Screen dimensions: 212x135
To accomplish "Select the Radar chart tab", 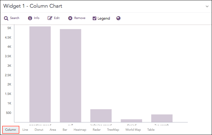I will tap(97, 130).
